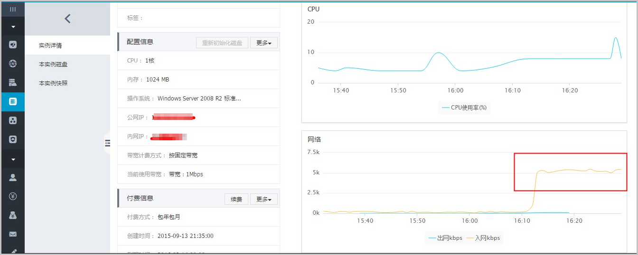
Task: Click the CPU usage peak near 15:56
Action: click(439, 53)
